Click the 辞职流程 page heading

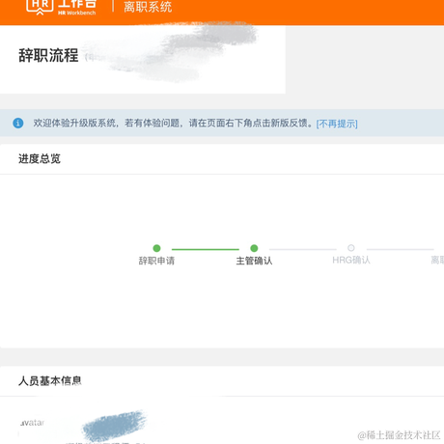(x=48, y=55)
